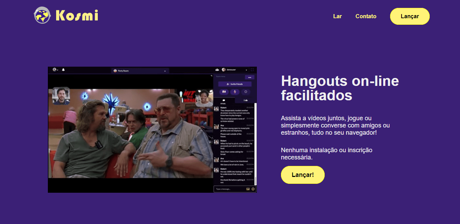Open the emoji picker in the chat bar

pos(253,189)
